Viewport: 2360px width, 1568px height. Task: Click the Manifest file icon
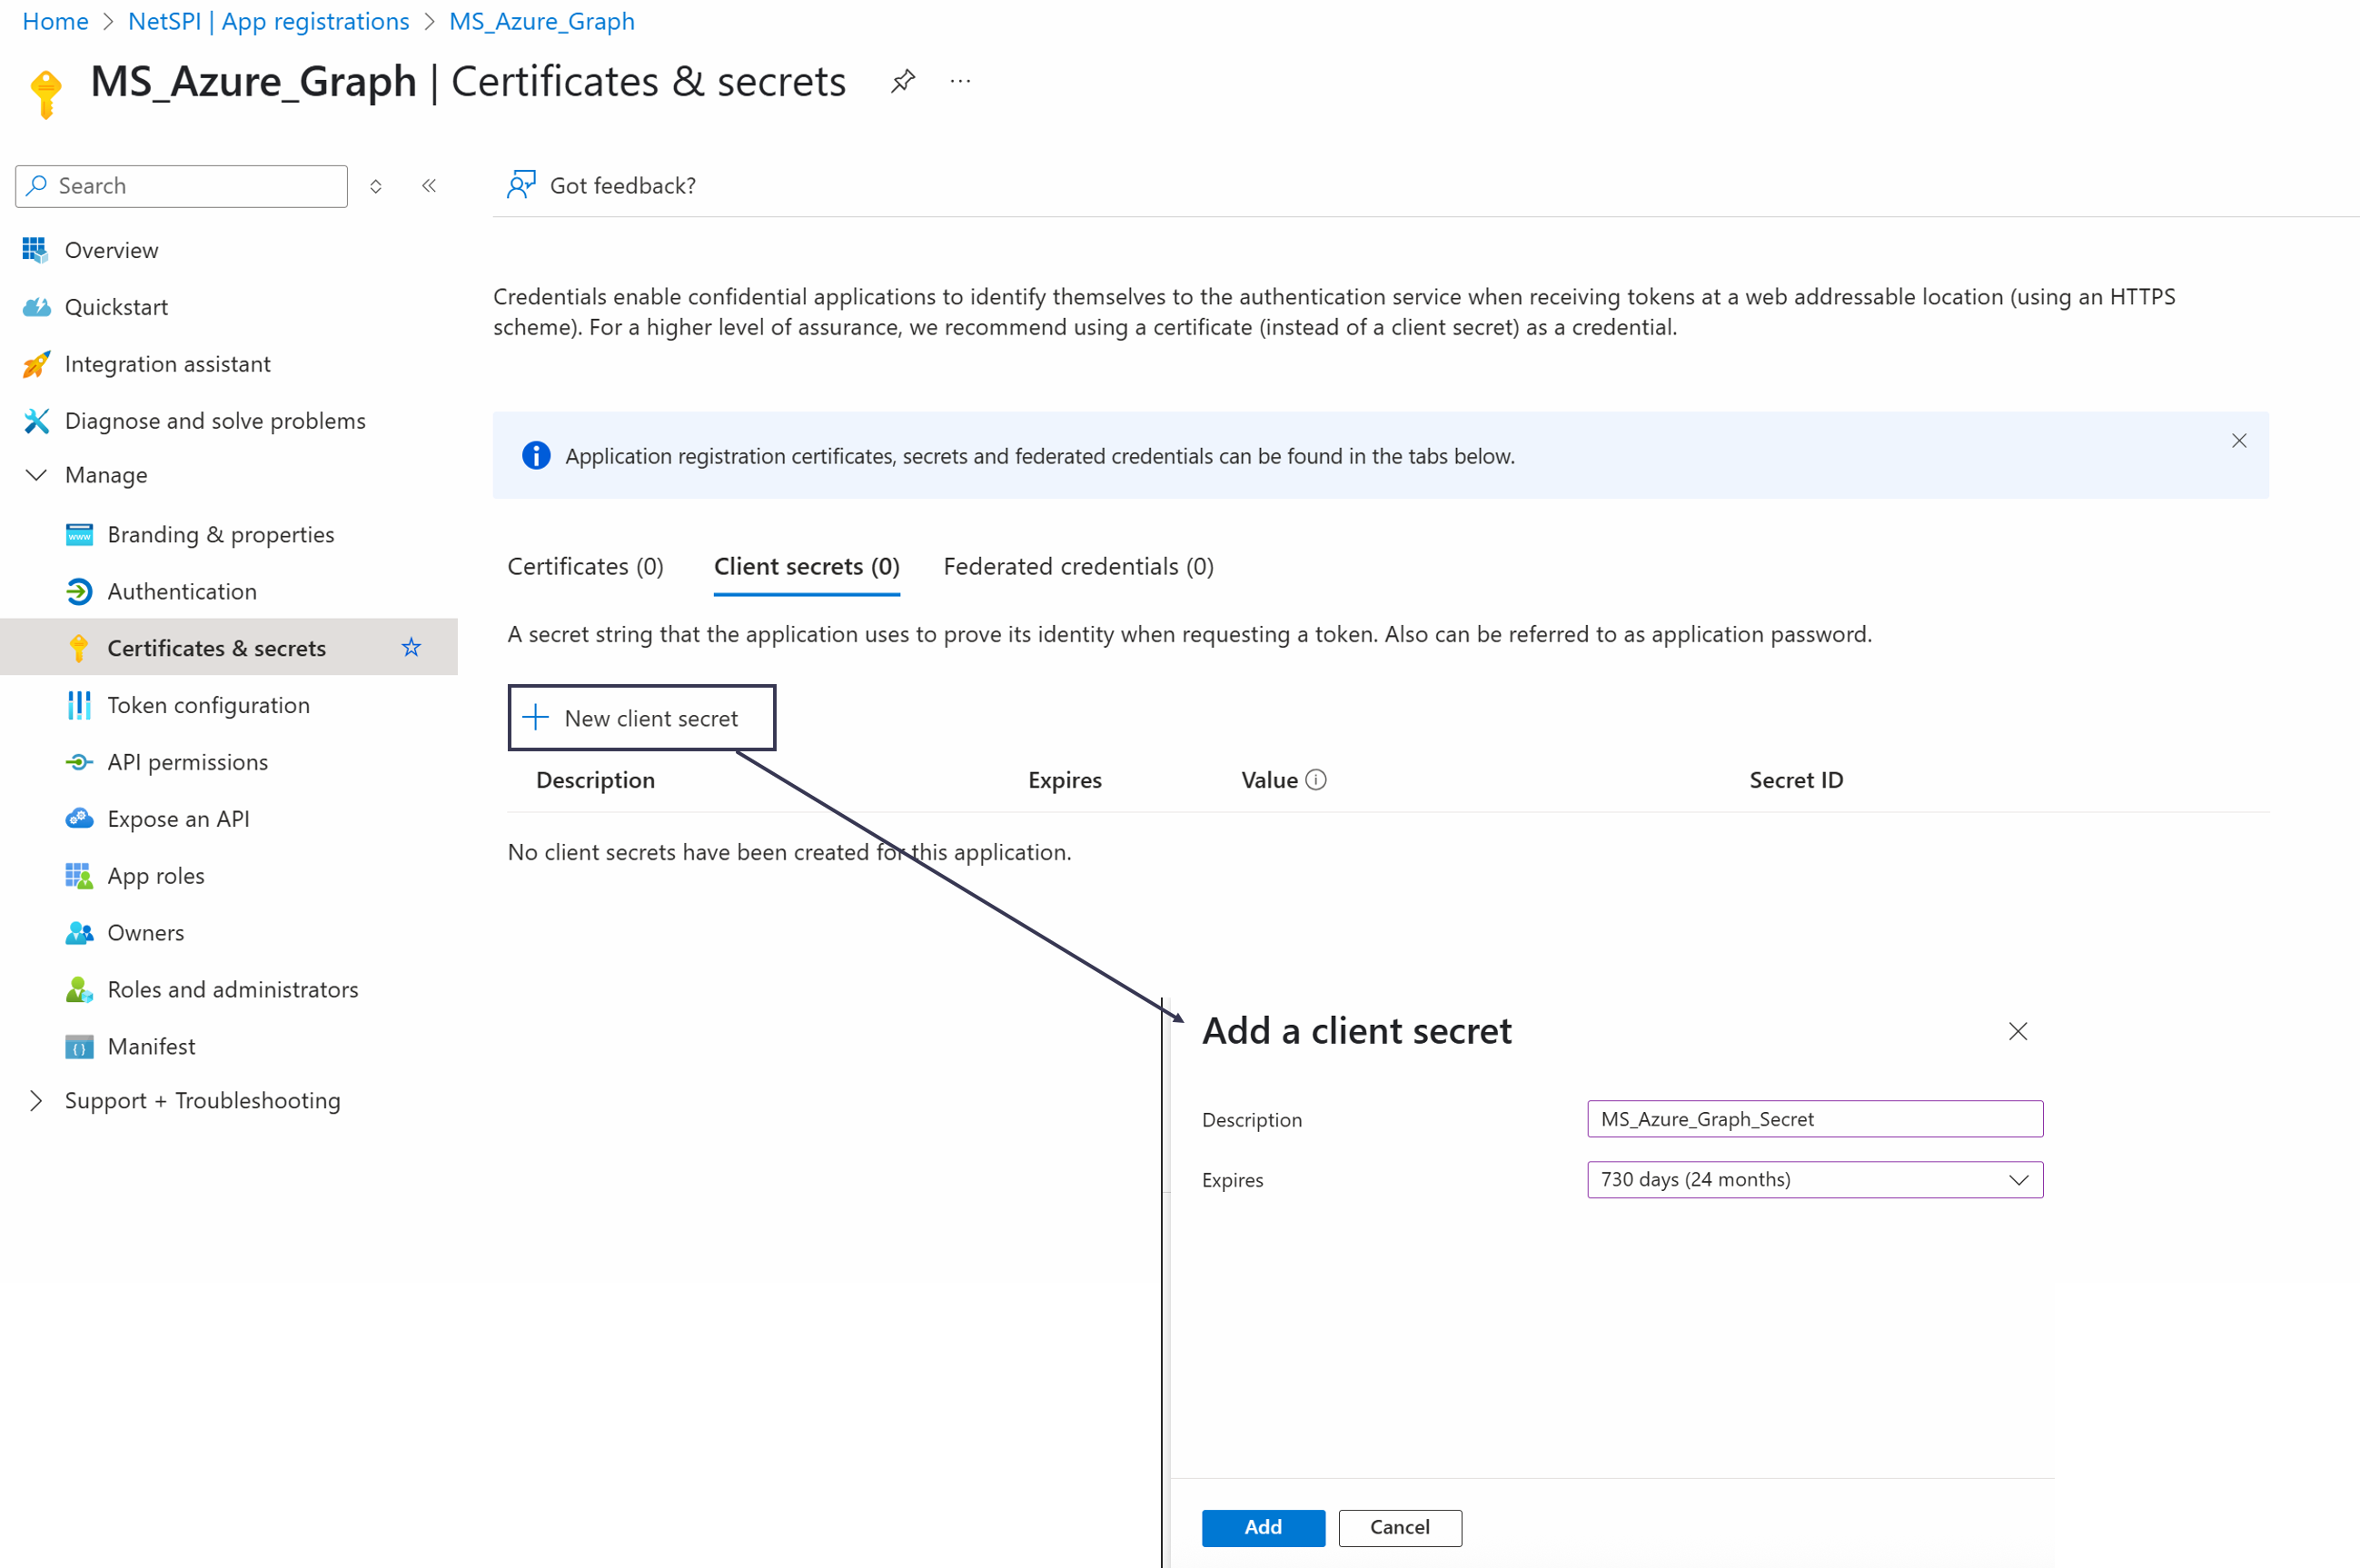79,1047
